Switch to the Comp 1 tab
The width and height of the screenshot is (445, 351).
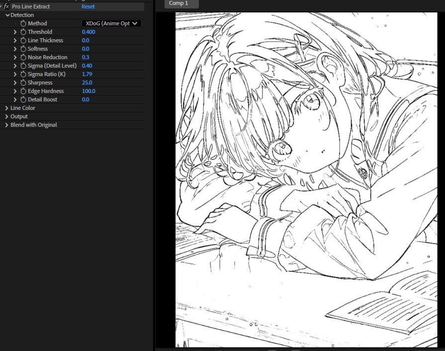tap(181, 3)
